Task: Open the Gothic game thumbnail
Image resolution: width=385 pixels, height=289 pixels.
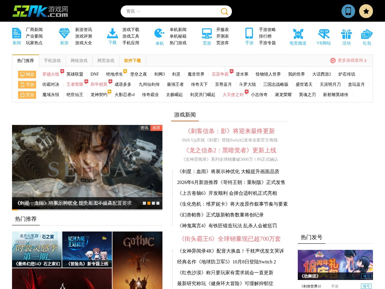Action: point(137,260)
